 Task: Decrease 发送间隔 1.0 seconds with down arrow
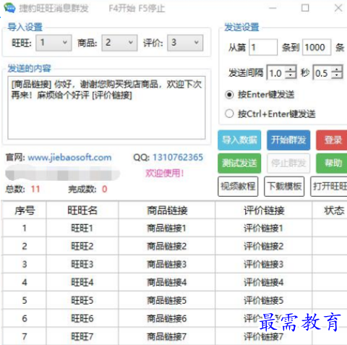291,75
